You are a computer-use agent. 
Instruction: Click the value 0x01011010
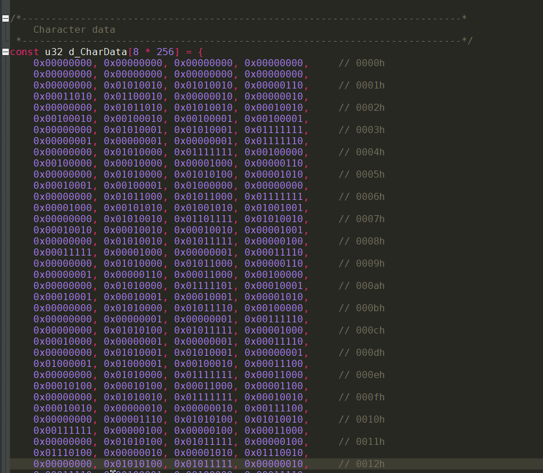tap(133, 108)
